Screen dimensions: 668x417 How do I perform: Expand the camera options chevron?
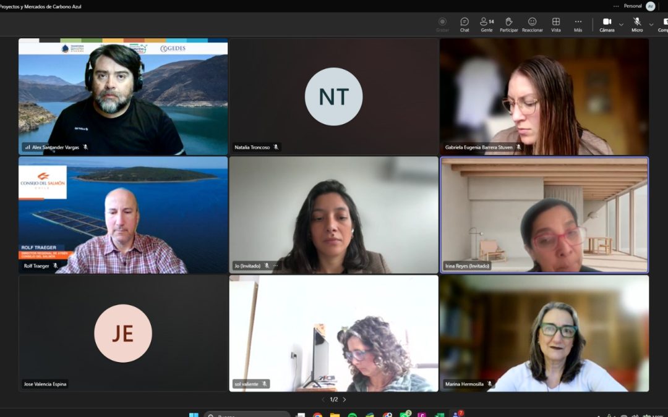pyautogui.click(x=621, y=25)
